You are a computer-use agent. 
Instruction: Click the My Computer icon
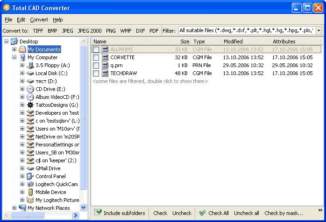[22, 57]
